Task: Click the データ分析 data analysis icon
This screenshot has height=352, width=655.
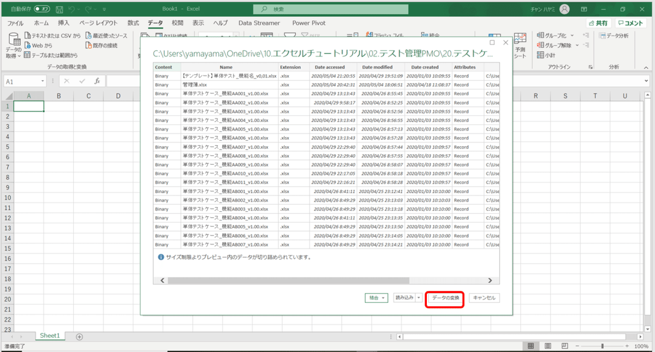Action: [x=603, y=35]
